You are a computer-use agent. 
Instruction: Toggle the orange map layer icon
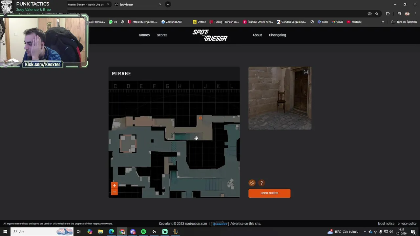click(252, 183)
